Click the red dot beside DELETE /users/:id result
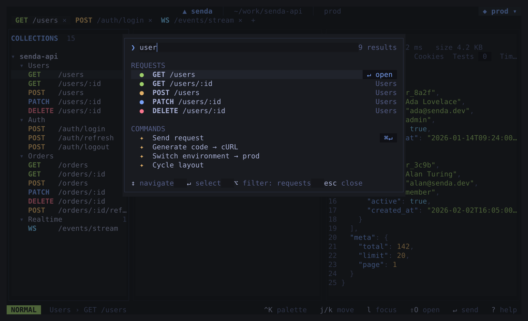Image resolution: width=528 pixels, height=321 pixels. pos(142,111)
